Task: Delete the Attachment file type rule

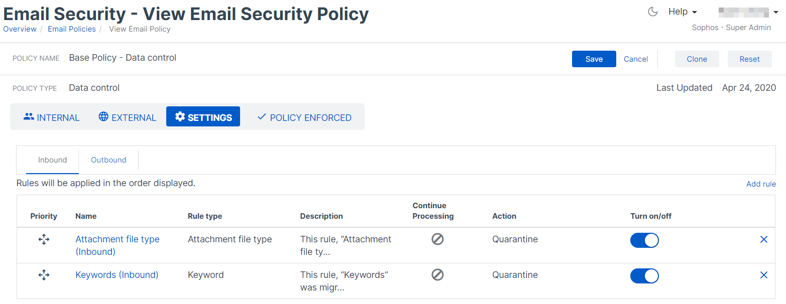Action: 763,240
